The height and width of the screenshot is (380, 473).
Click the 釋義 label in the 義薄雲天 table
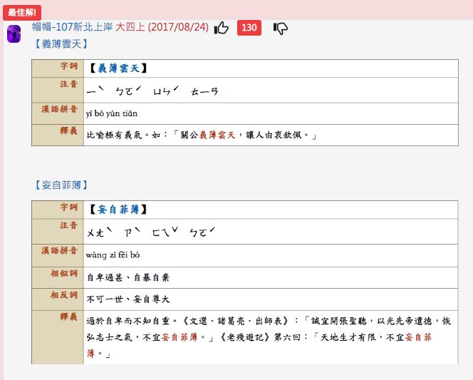point(69,130)
